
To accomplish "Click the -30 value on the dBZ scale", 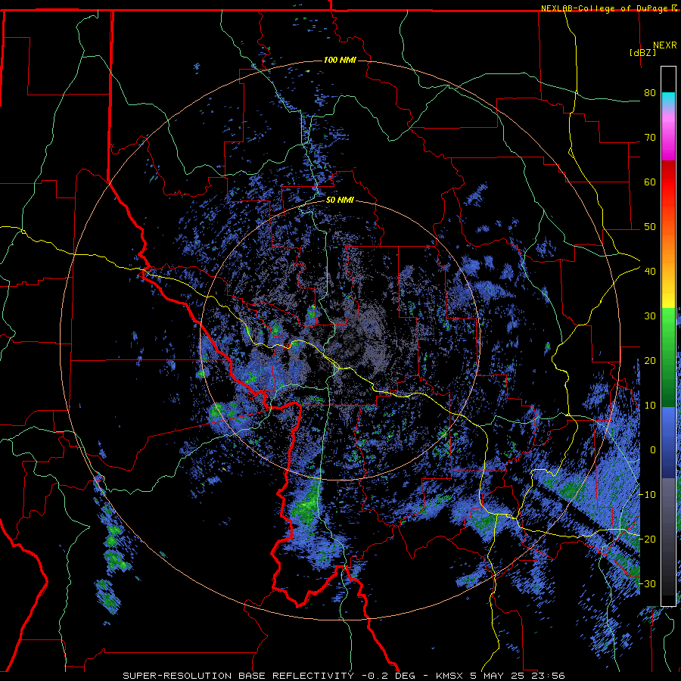I will [x=647, y=583].
